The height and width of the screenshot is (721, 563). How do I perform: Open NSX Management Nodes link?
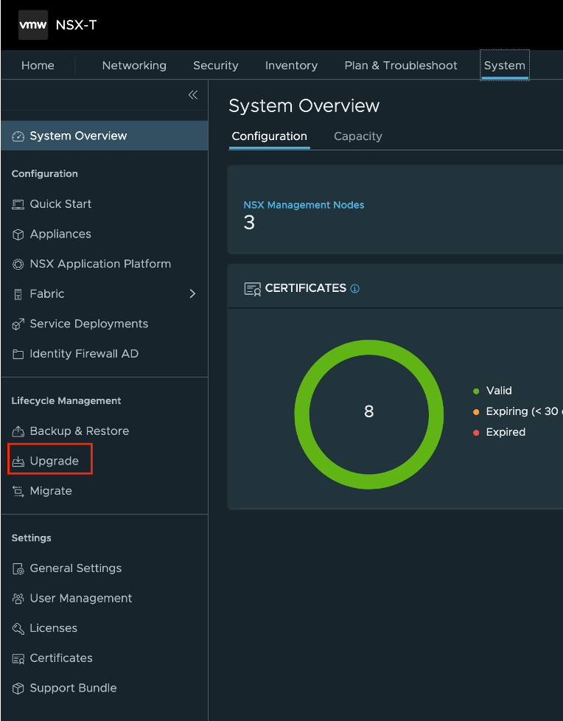click(304, 205)
